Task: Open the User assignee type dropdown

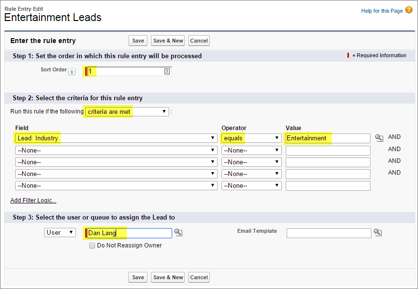Action: 60,232
